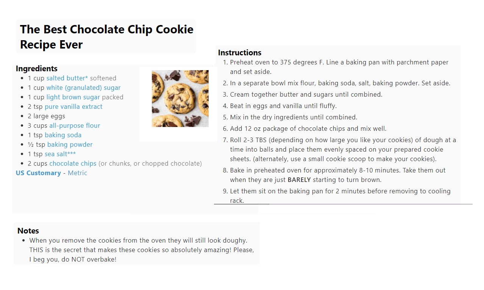Screen dimensions: 484x290
Task: Click the Notes section heading
Action: 28,231
